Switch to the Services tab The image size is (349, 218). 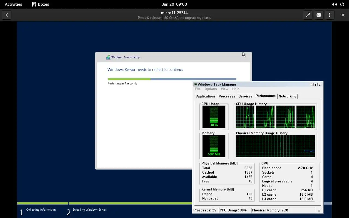click(245, 96)
